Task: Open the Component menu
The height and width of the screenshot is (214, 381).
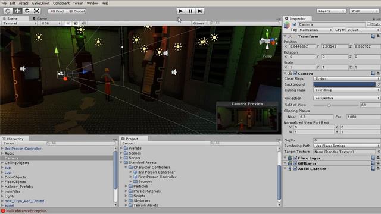Action: [x=61, y=3]
